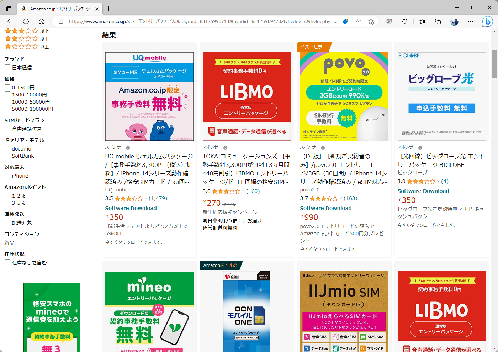Add this page to favorites
Image resolution: width=498 pixels, height=352 pixels.
(x=371, y=21)
